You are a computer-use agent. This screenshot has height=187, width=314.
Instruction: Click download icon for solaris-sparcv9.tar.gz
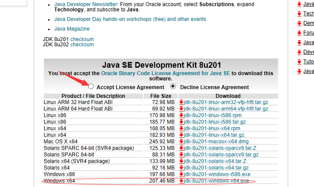[x=182, y=155]
